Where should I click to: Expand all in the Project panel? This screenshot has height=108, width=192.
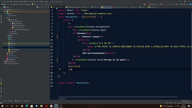click(x=40, y=7)
